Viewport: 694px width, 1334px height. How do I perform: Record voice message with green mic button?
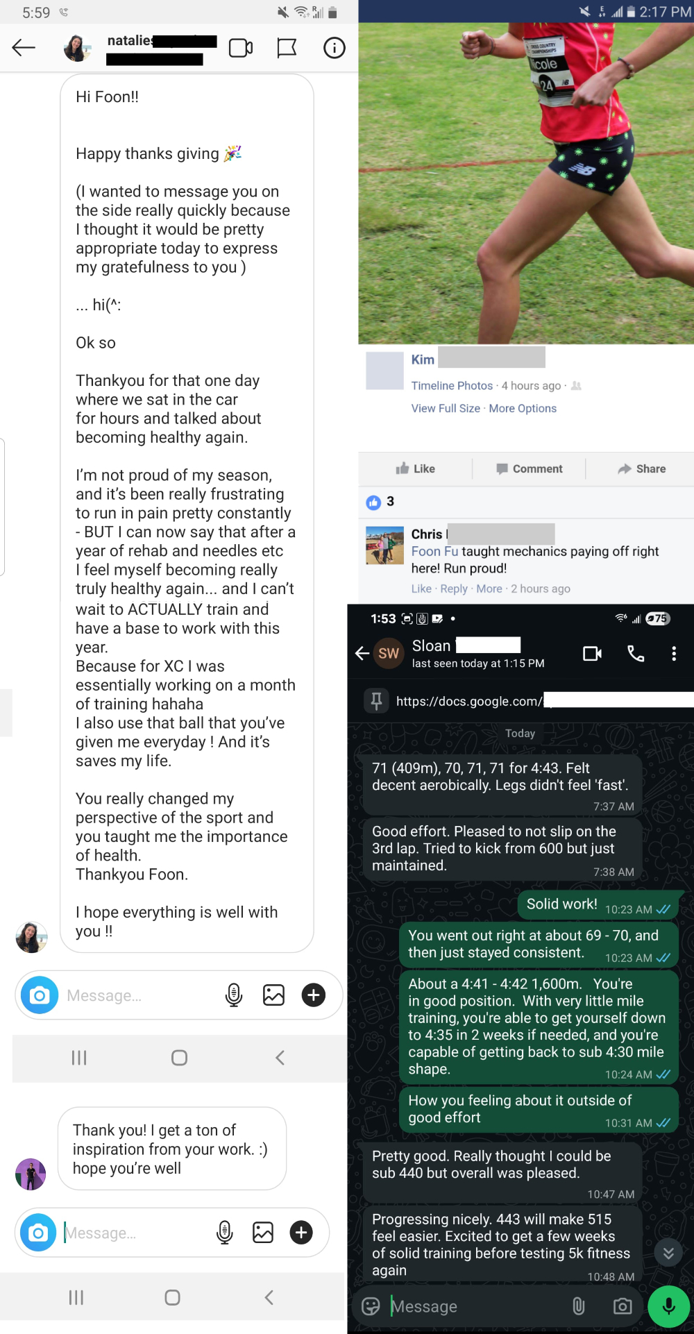669,1306
